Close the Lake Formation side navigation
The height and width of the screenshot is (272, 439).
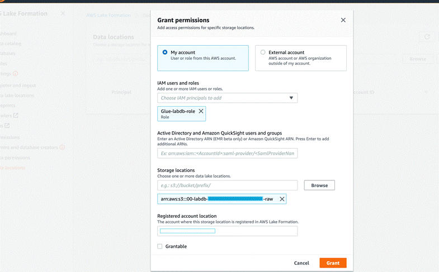[63, 13]
